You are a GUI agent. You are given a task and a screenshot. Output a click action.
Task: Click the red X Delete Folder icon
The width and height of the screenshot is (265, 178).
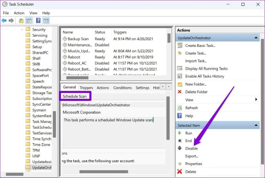pos(180,92)
